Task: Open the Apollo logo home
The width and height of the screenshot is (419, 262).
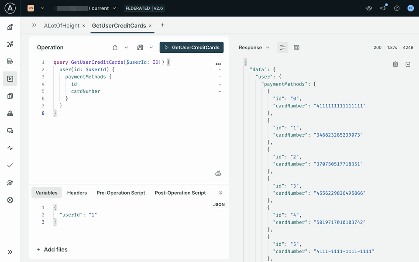Action: pyautogui.click(x=10, y=8)
